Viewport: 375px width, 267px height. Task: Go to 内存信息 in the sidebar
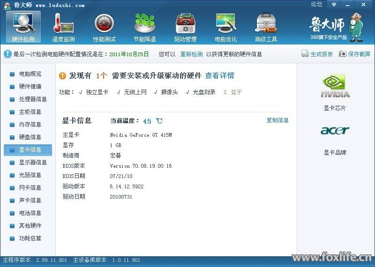[30, 125]
